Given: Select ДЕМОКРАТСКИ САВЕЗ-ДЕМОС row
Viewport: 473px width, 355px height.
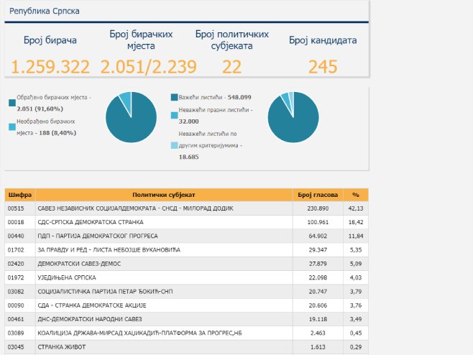Looking at the screenshot, I should pyautogui.click(x=186, y=264).
